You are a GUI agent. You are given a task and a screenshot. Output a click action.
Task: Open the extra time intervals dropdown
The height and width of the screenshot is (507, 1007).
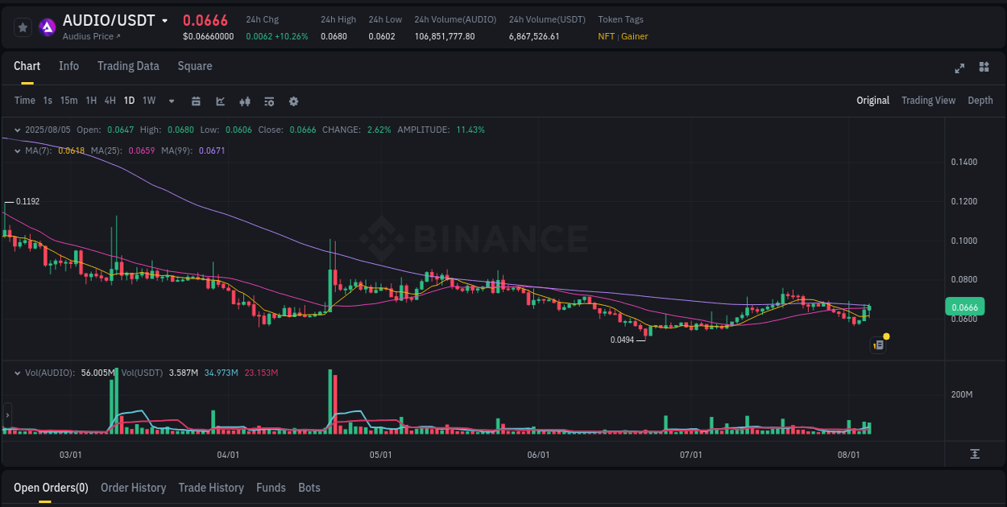click(x=171, y=101)
